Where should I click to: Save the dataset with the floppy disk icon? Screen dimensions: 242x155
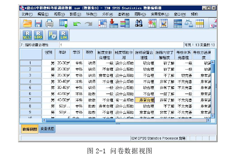(x=38, y=24)
